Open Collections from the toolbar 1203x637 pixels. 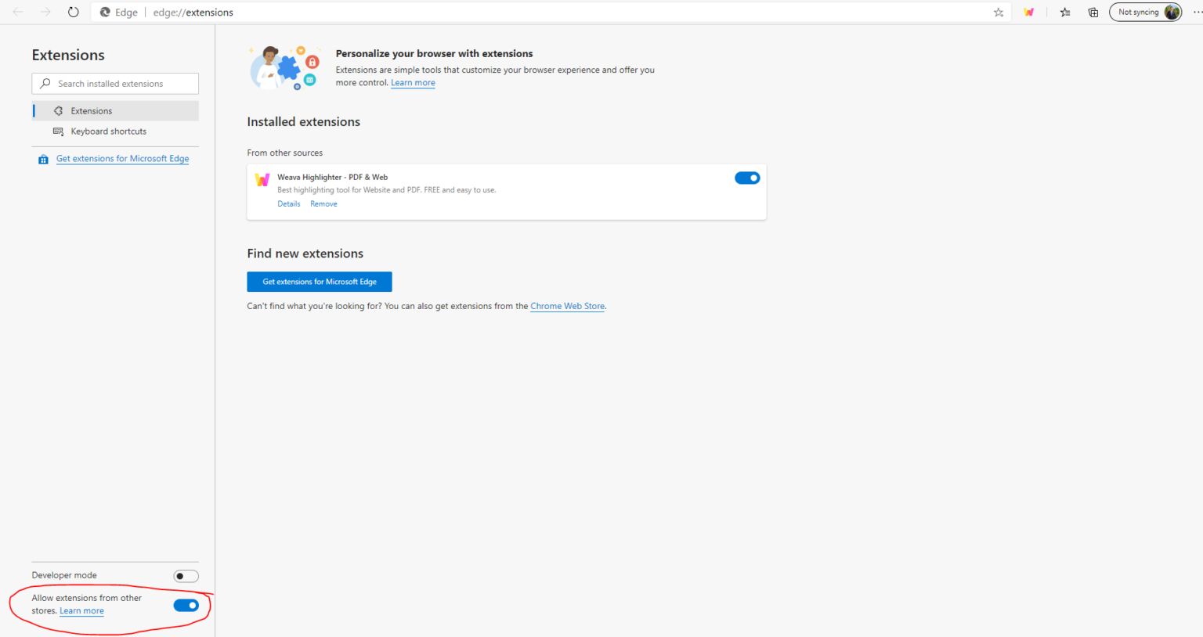(x=1093, y=12)
